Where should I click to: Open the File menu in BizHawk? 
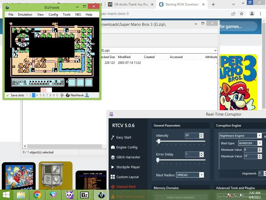[x=11, y=15]
